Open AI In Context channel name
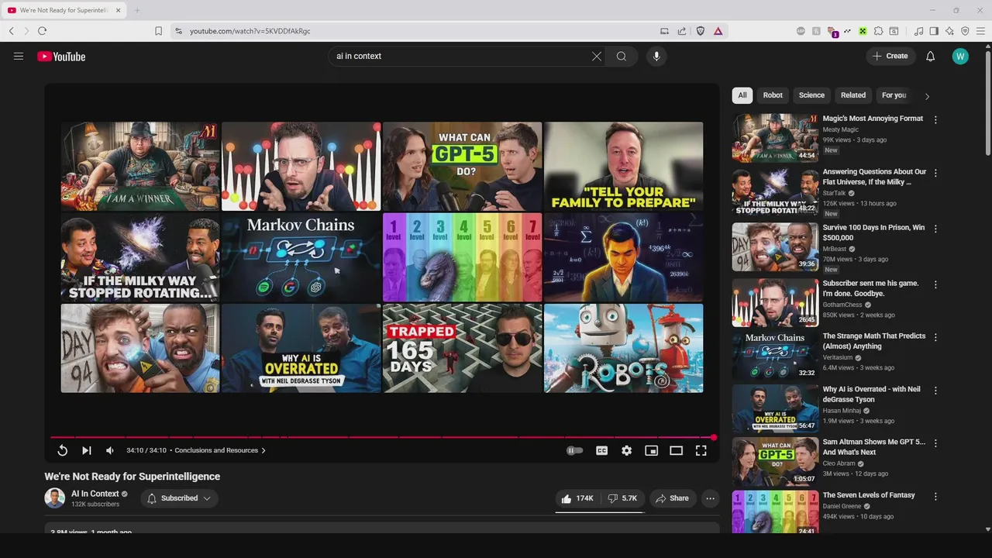This screenshot has height=558, width=992. pos(95,494)
